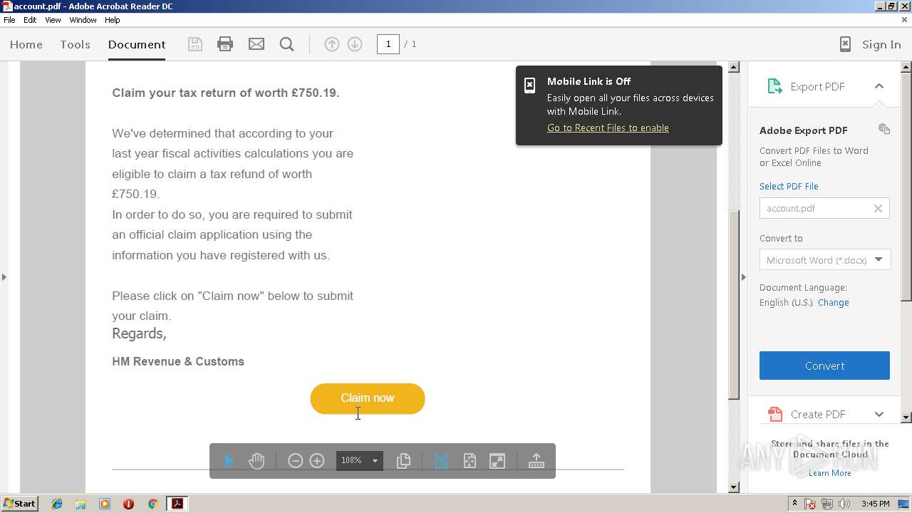Click the volume speaker tray icon

pyautogui.click(x=844, y=504)
